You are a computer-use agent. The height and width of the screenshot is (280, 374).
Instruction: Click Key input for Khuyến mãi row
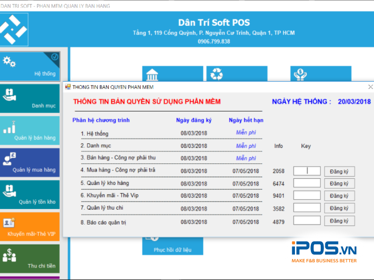[x=307, y=196]
